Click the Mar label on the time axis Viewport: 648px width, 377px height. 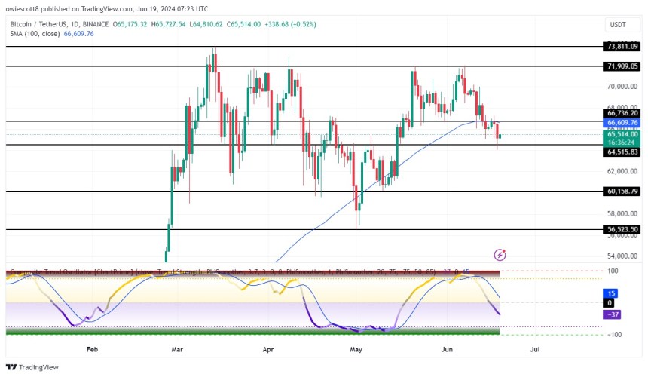(x=177, y=349)
